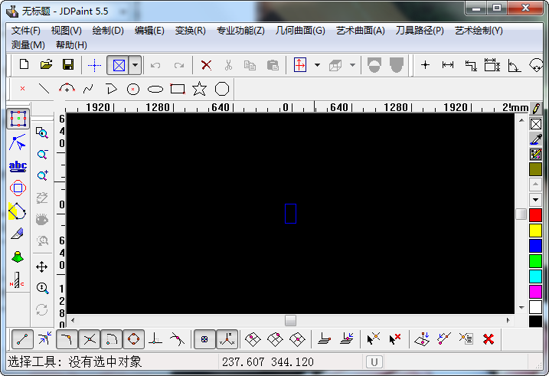Toggle the endpoint snap button in bottom toolbar
549x376 pixels.
24,338
